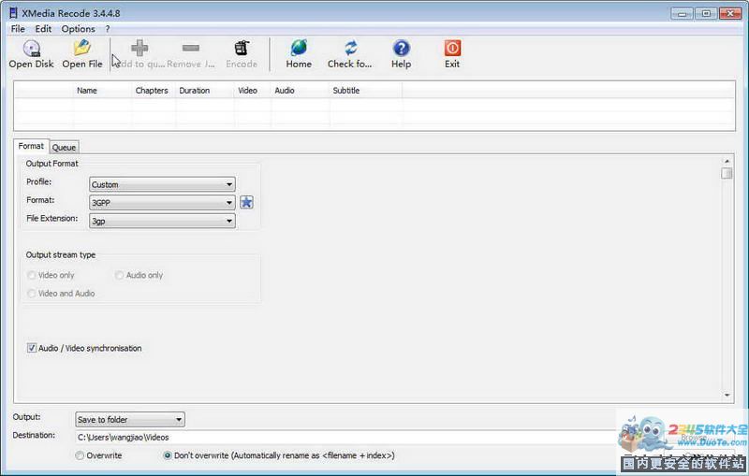
Task: Select the Video only radio button
Action: pyautogui.click(x=32, y=275)
